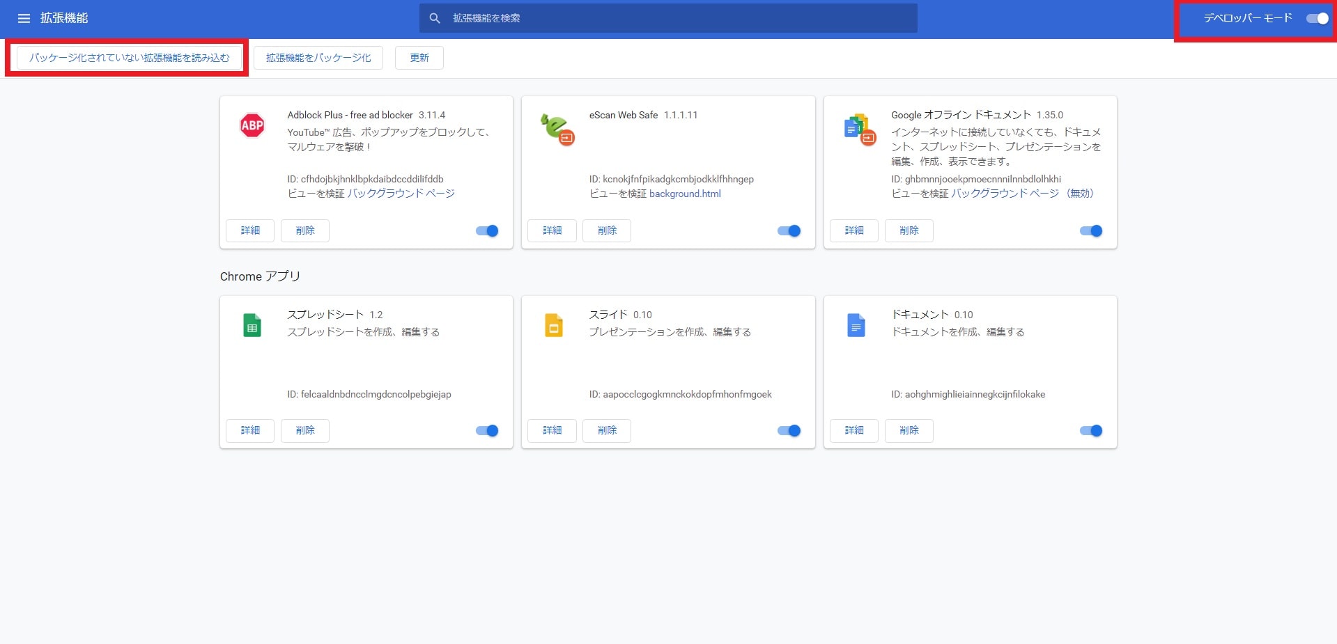The height and width of the screenshot is (644, 1337).
Task: Open 詳細 for eScan Web Safe
Action: [x=552, y=230]
